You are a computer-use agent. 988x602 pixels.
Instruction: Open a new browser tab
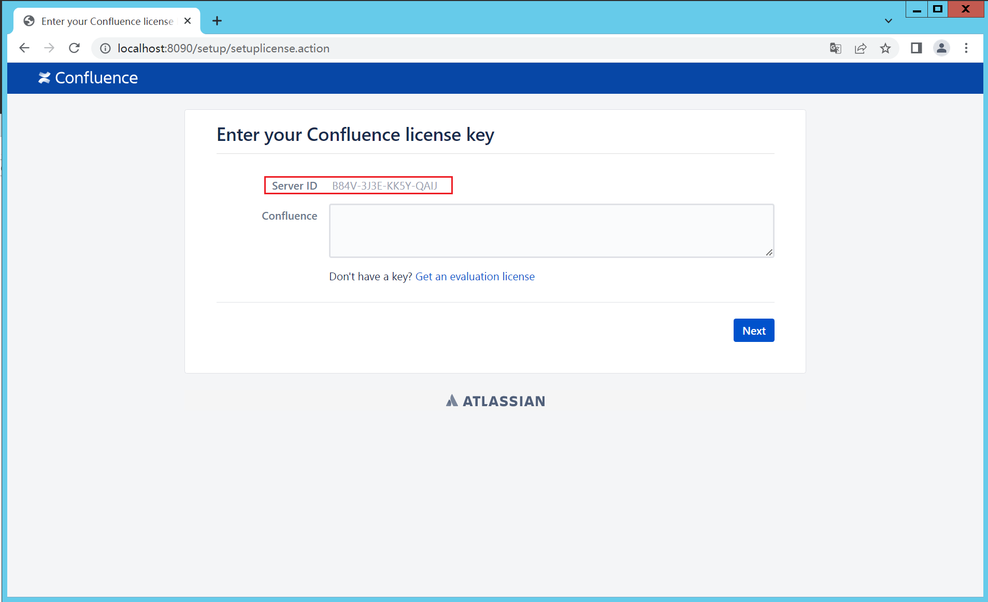point(217,21)
